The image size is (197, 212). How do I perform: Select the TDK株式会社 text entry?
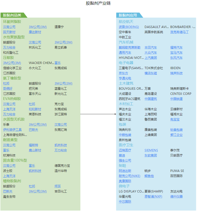[154, 68]
